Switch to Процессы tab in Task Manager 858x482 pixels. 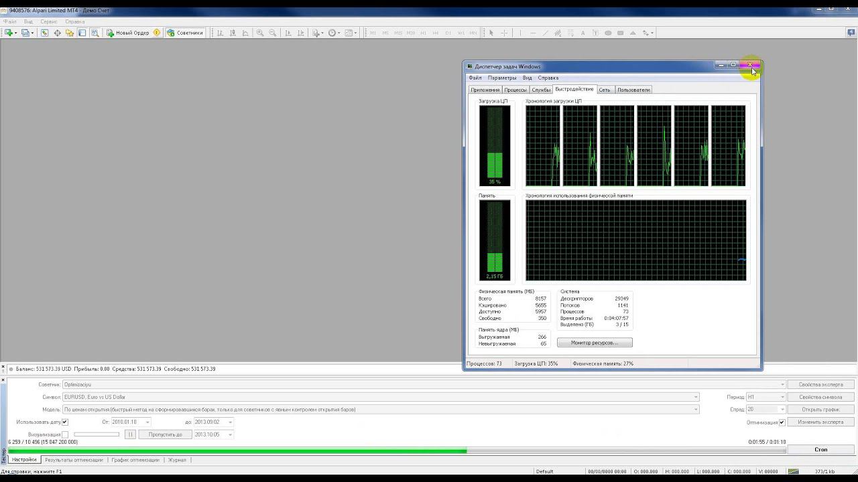point(515,90)
